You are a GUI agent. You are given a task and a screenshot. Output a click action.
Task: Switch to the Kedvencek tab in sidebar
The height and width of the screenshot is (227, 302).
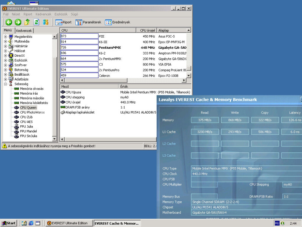tap(24, 31)
